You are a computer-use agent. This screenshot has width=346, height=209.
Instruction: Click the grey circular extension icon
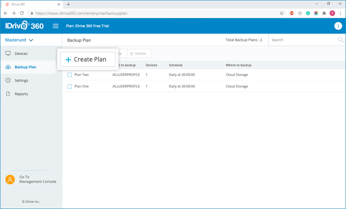coord(300,13)
